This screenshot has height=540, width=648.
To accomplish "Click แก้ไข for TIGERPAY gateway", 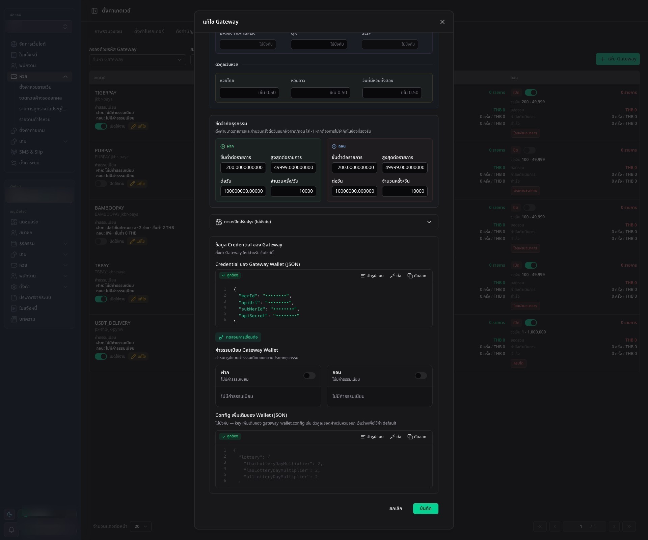I will pyautogui.click(x=138, y=126).
